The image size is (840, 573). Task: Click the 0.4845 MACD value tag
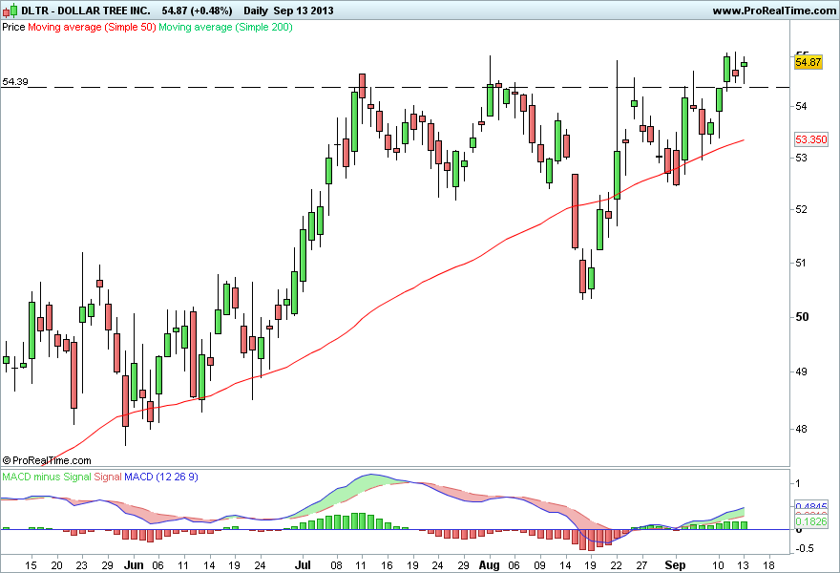coord(811,506)
